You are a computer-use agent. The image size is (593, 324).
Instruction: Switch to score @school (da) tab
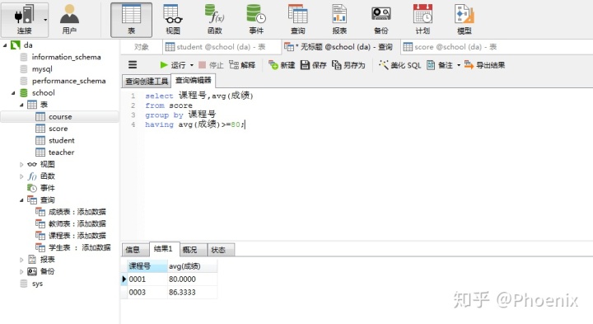click(450, 47)
